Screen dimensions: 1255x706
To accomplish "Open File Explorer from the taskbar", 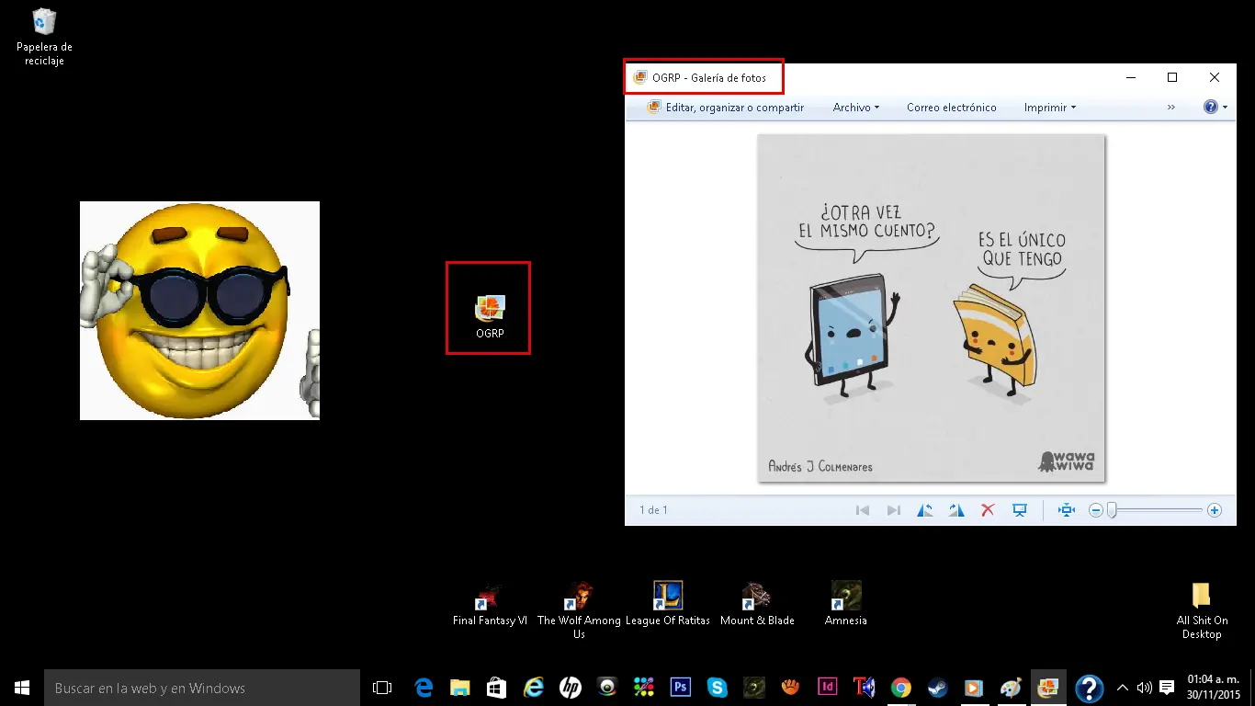I will pyautogui.click(x=460, y=688).
